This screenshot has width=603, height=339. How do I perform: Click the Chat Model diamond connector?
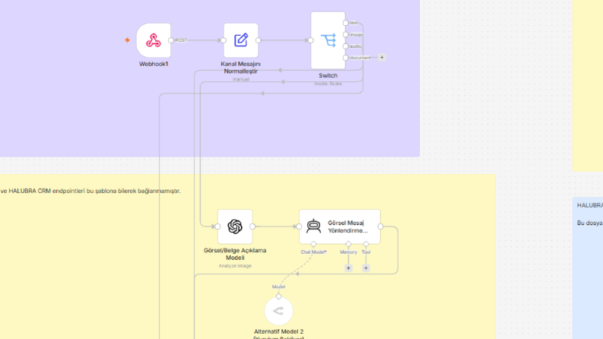[x=313, y=244]
